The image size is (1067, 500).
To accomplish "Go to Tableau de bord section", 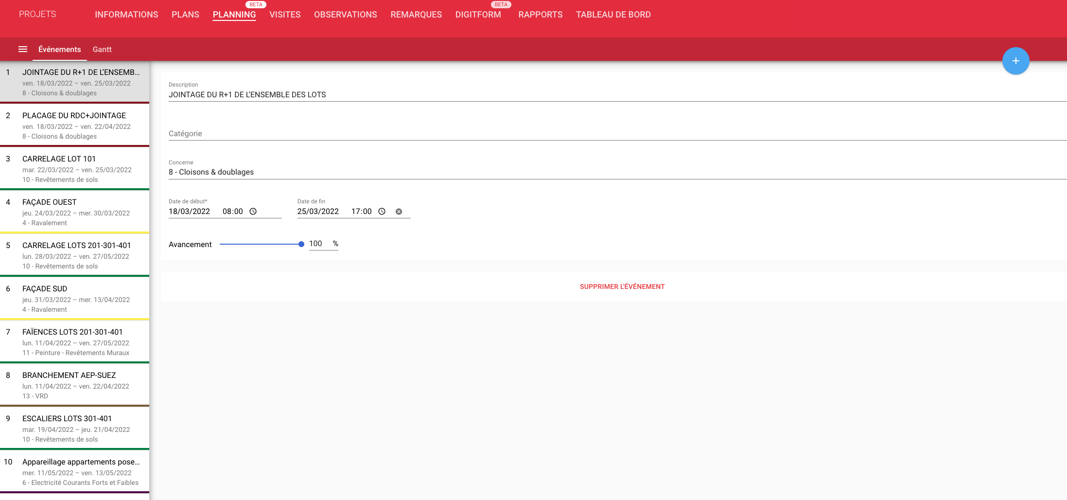I will pyautogui.click(x=613, y=15).
